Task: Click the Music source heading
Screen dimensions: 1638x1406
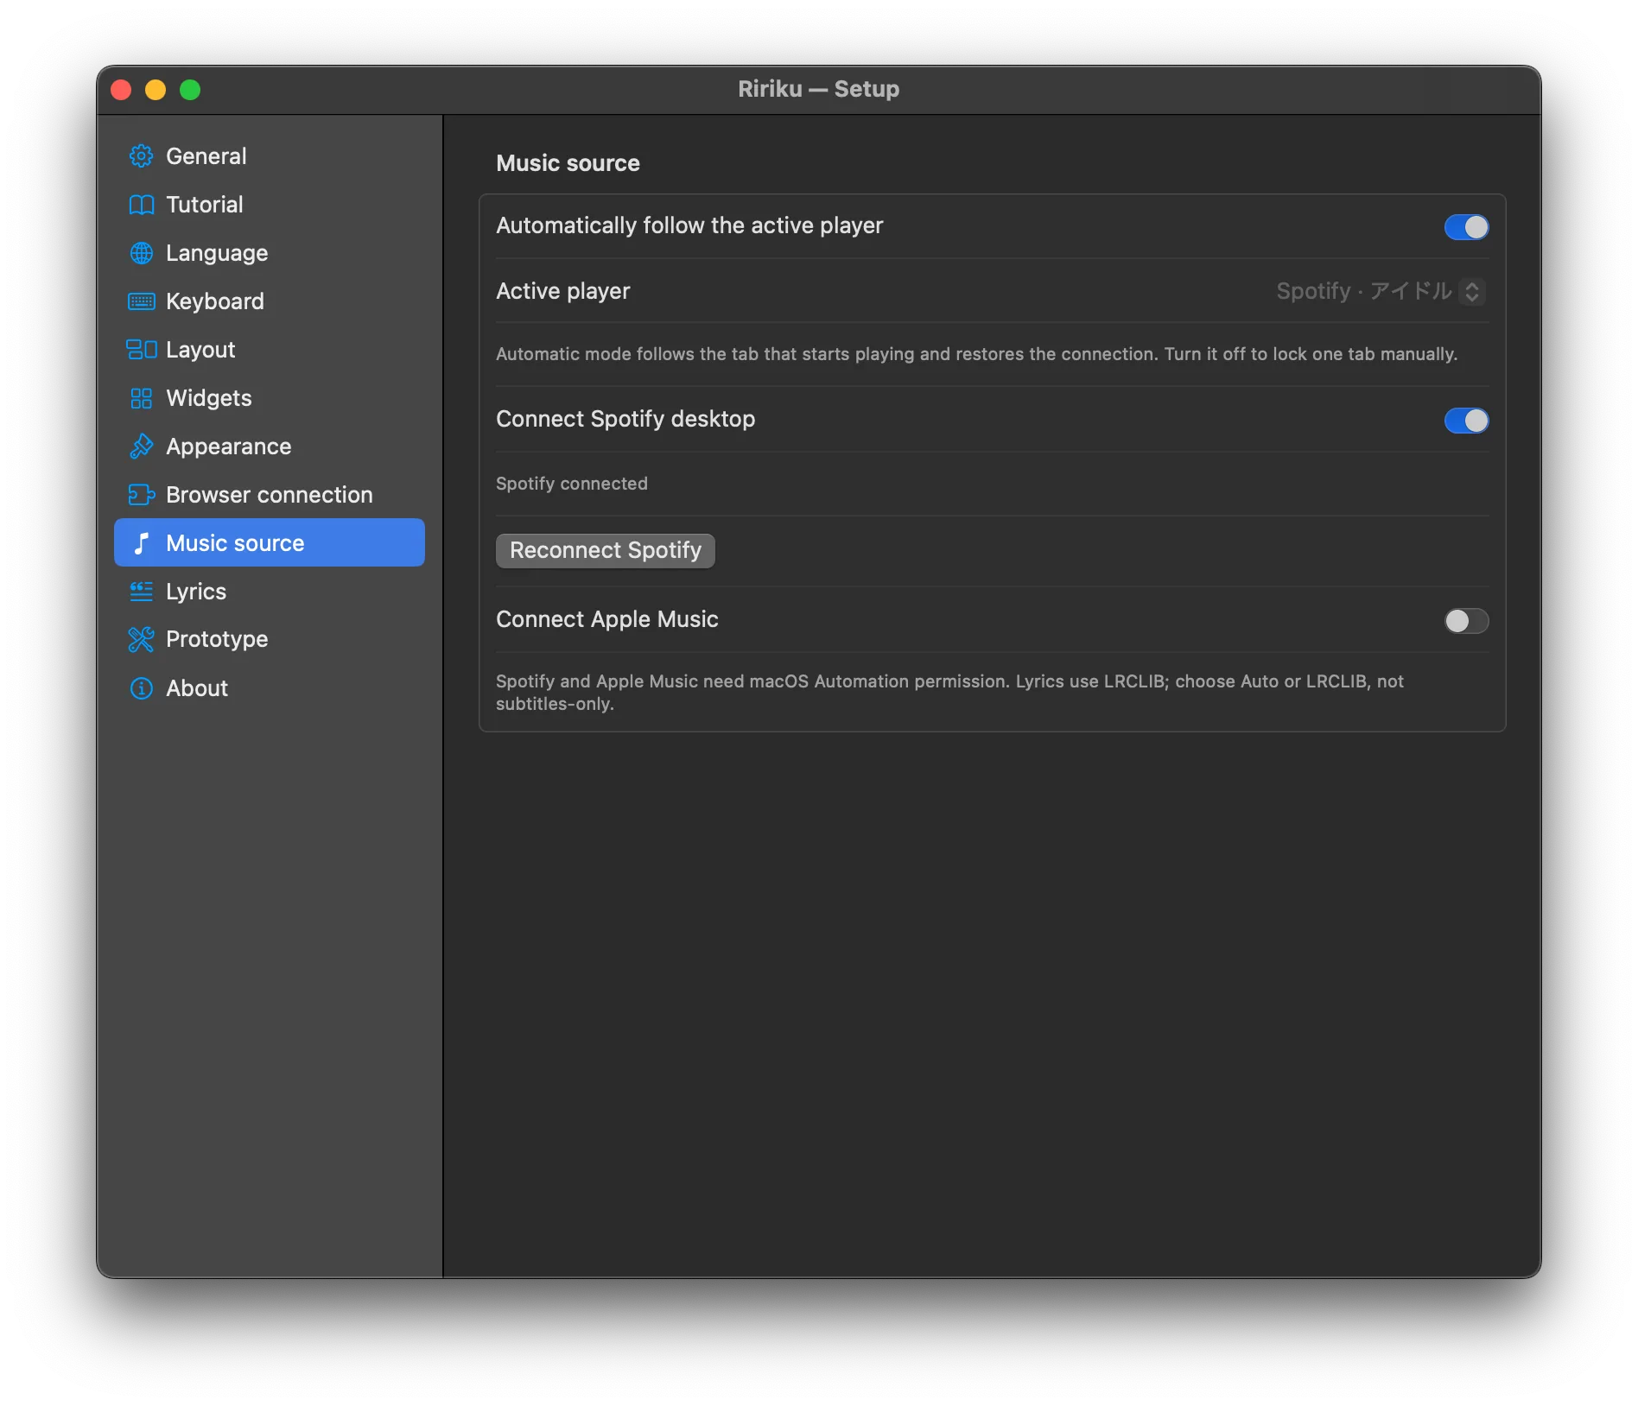Action: [568, 163]
